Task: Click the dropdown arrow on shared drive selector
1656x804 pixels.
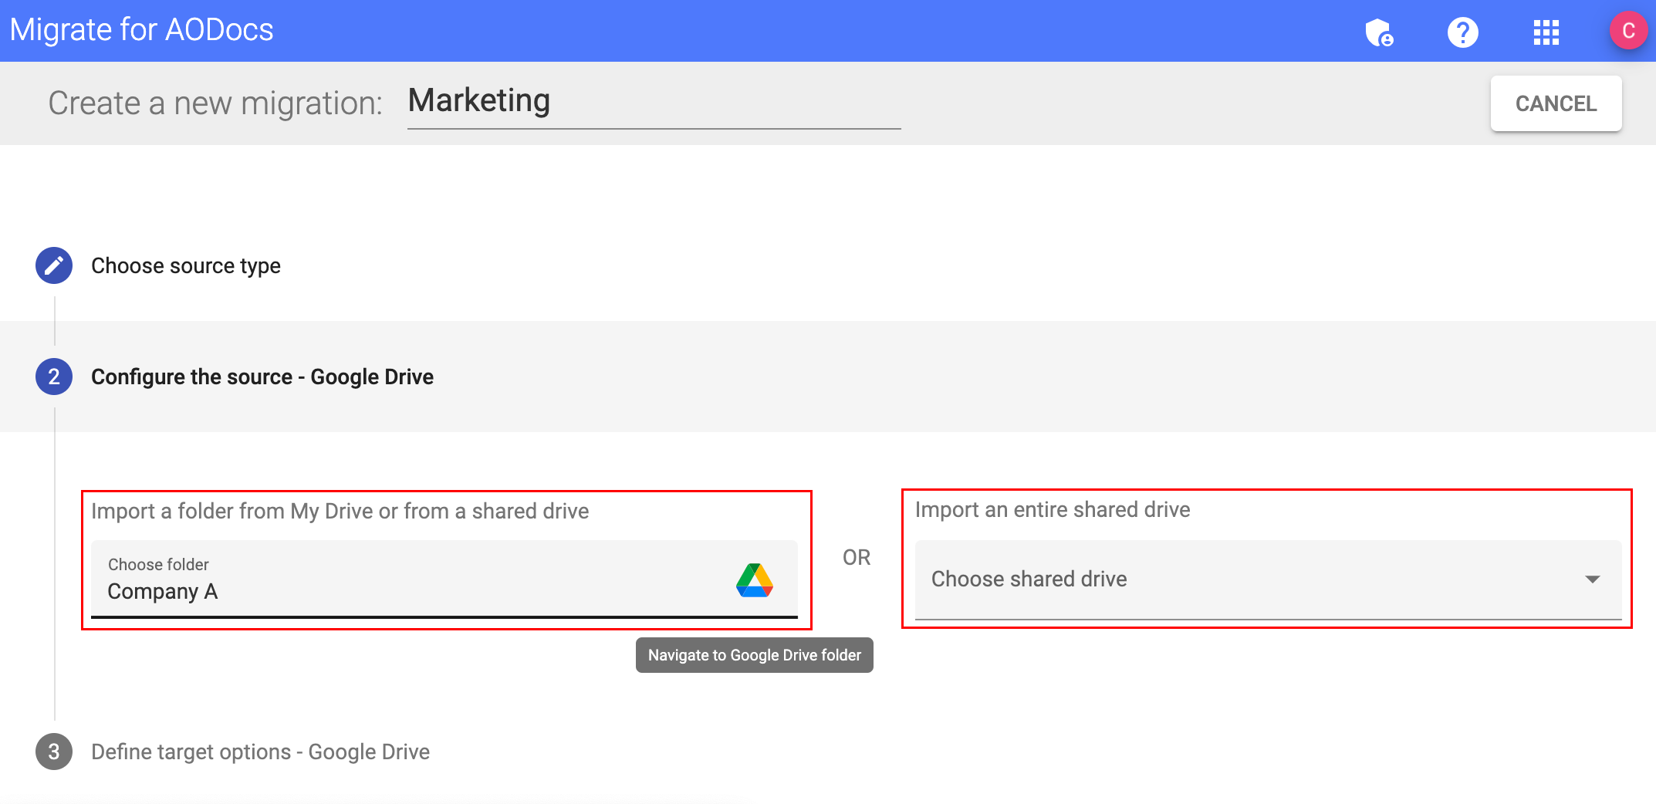Action: tap(1594, 579)
